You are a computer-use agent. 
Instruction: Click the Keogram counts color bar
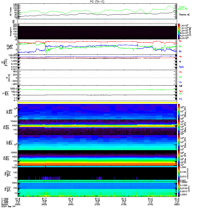[x=179, y=31]
